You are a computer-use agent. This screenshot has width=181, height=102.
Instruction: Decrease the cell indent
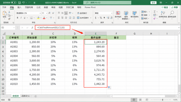(70, 18)
